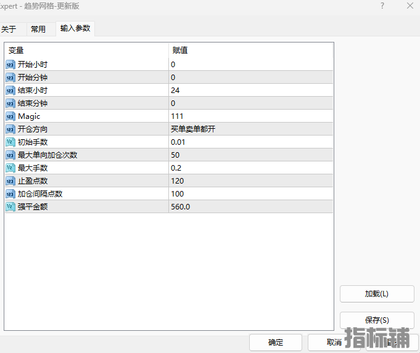Confirm with the 确定 button
The image size is (420, 353).
(x=276, y=343)
